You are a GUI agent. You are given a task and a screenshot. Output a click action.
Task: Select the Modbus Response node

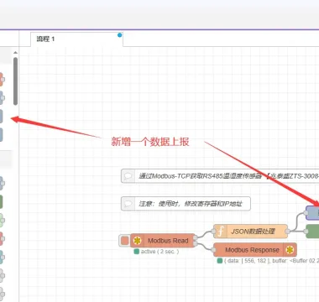pos(255,250)
